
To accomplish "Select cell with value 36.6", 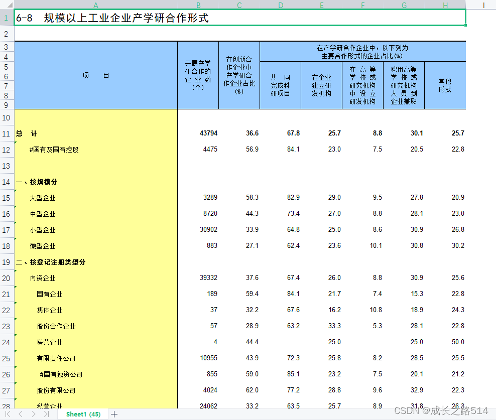I will coord(239,133).
